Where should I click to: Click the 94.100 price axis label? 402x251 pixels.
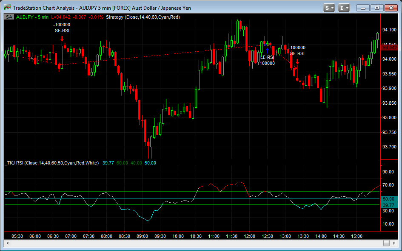pos(389,30)
